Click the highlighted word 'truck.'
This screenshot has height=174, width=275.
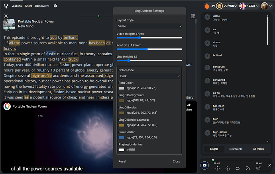[73, 59]
